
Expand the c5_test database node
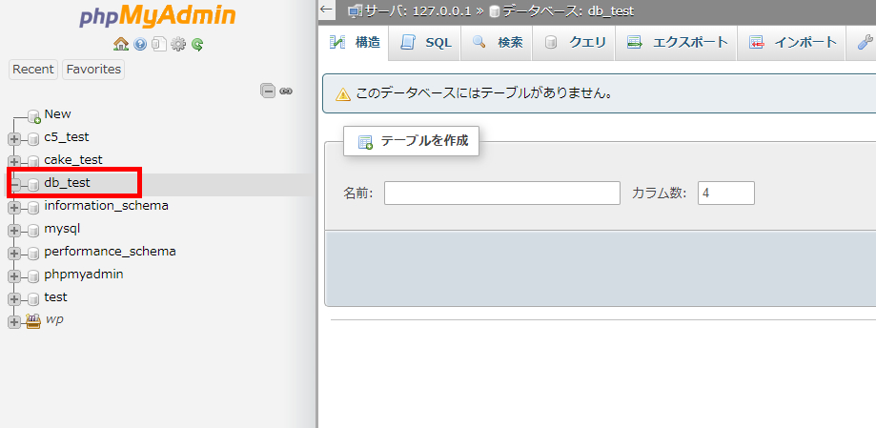(14, 138)
